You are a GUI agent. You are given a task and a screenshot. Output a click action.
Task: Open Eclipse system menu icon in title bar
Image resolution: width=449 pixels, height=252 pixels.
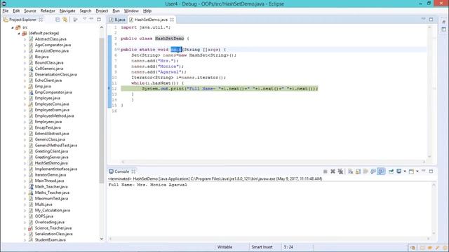pyautogui.click(x=4, y=3)
